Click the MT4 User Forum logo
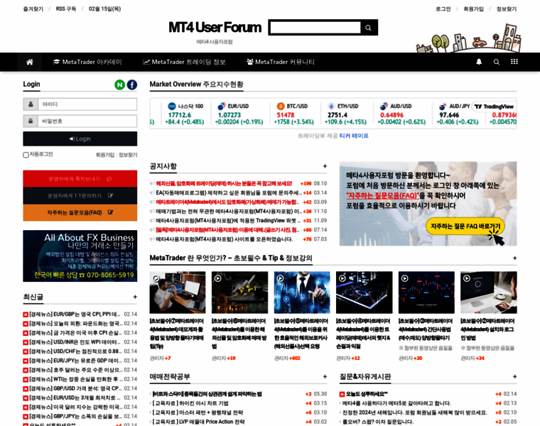Screen dimensions: 540x426 tap(215, 28)
